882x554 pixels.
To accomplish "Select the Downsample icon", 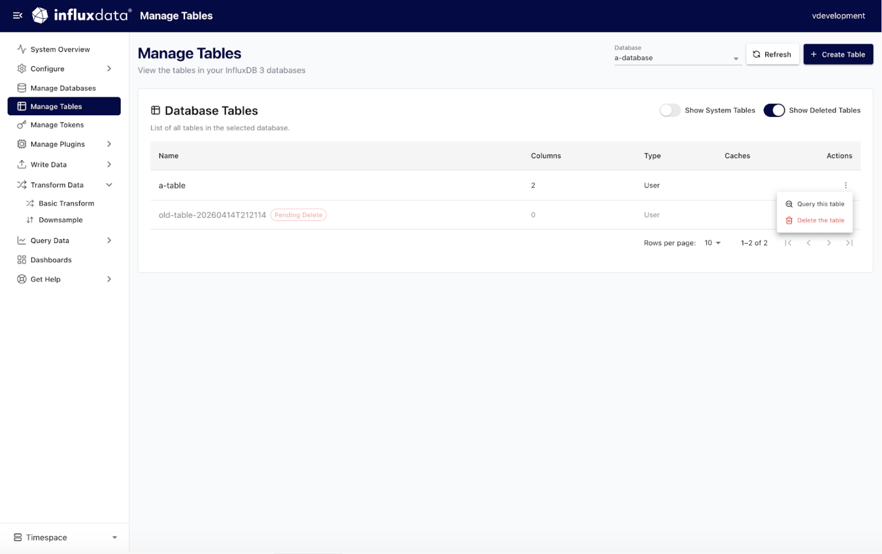I will (x=29, y=220).
